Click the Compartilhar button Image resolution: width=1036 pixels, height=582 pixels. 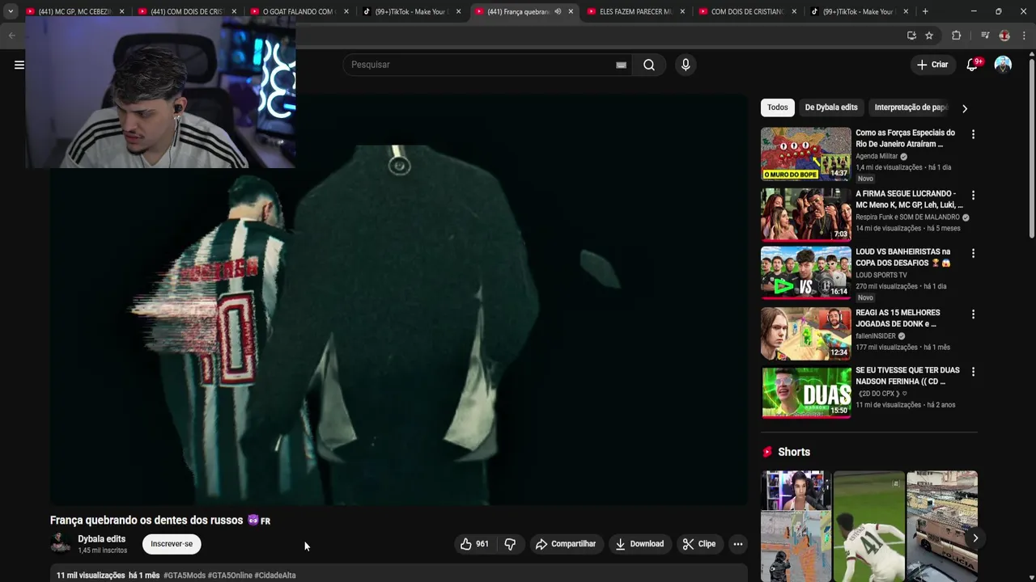tap(566, 544)
